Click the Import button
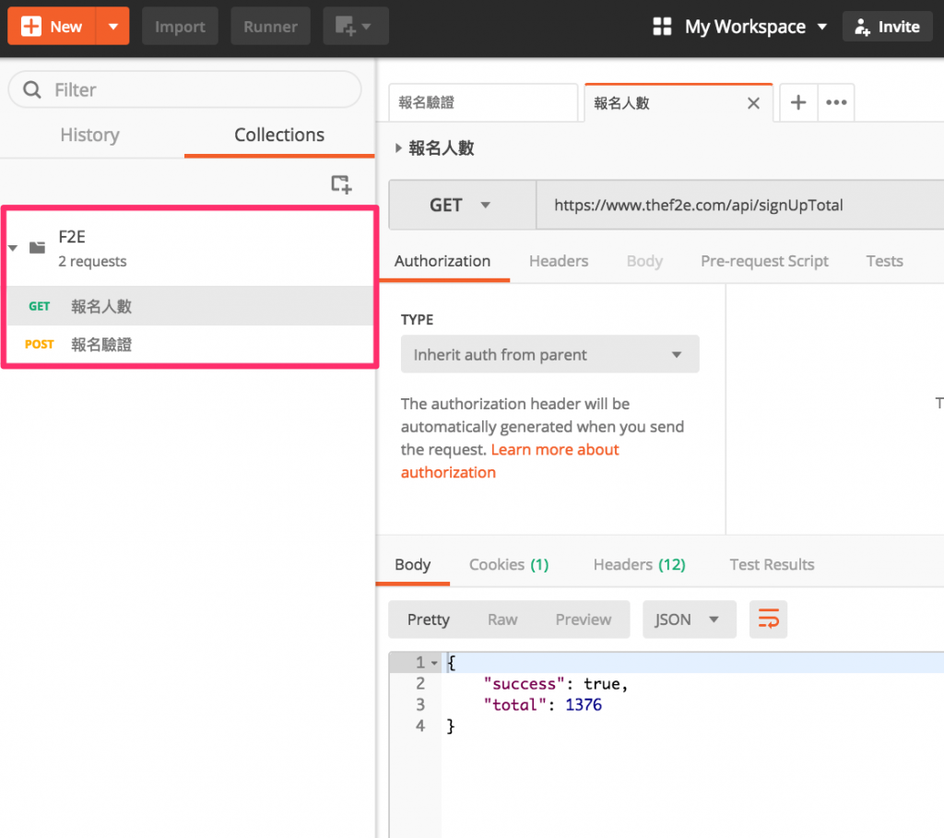The image size is (944, 838). coord(180,27)
